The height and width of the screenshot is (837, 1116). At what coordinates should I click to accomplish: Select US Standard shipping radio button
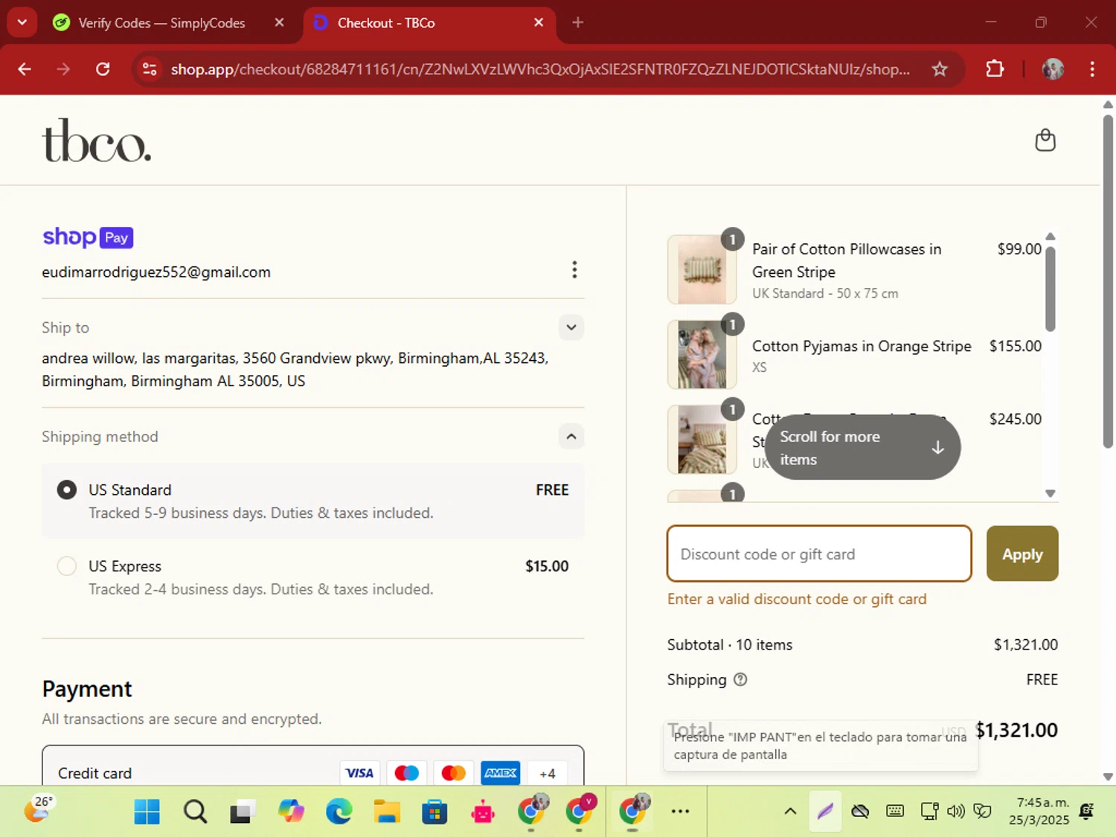(x=67, y=490)
